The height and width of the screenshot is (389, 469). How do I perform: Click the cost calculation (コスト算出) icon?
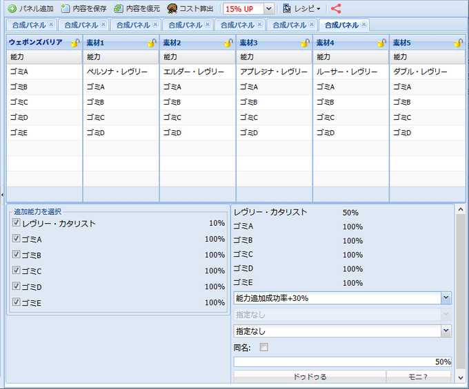(172, 9)
